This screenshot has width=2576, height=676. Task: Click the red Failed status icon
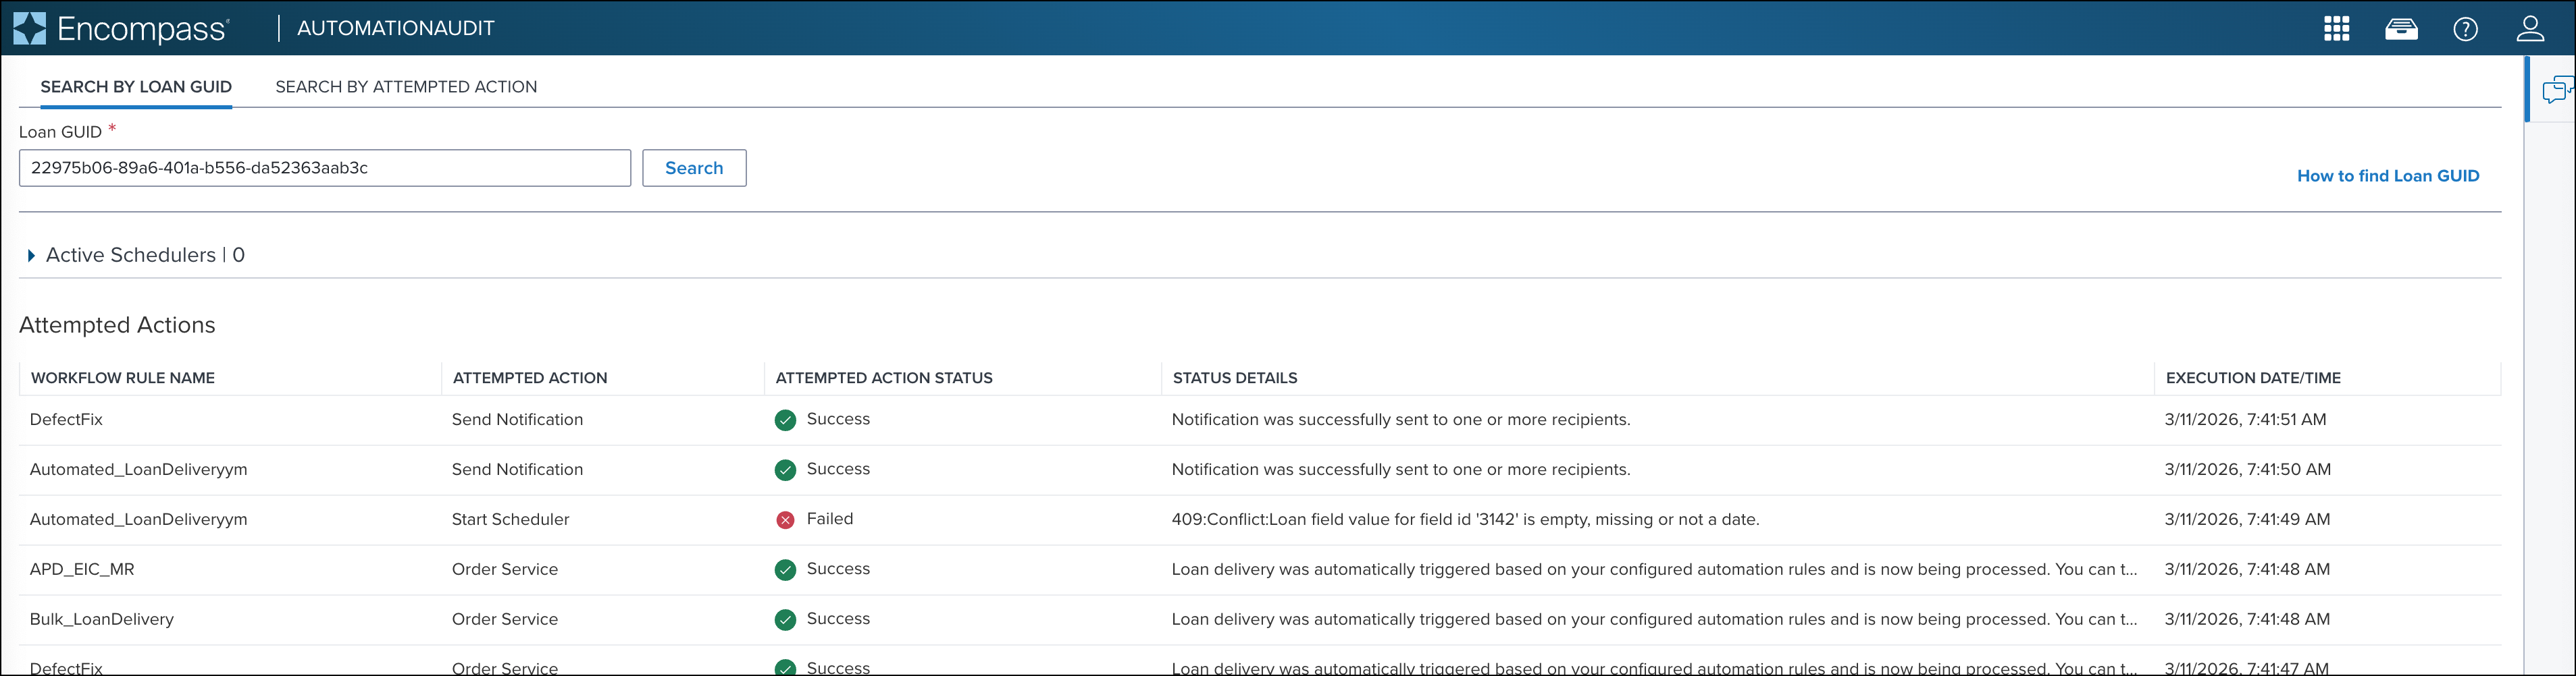(785, 519)
